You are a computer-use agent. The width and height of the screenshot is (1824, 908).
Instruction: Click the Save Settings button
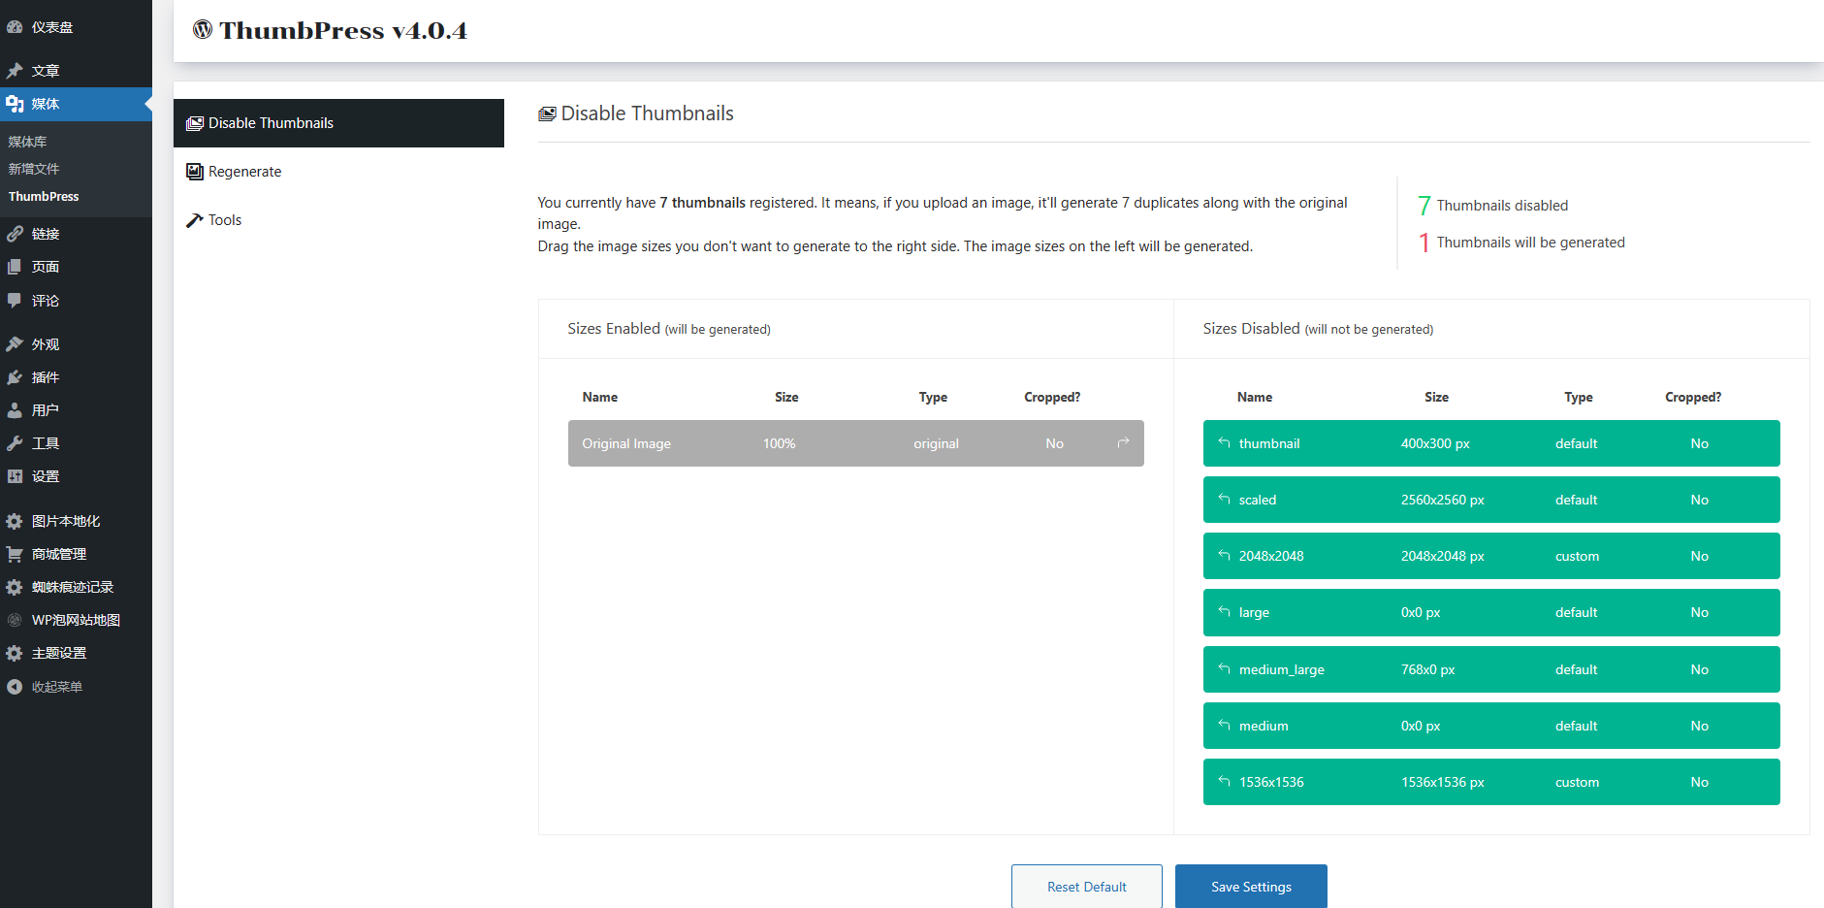(1250, 887)
